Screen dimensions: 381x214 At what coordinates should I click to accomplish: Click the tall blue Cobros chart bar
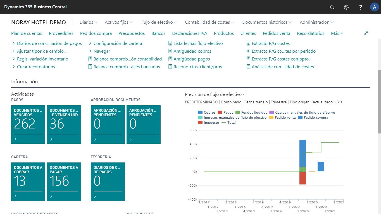[x=303, y=153]
